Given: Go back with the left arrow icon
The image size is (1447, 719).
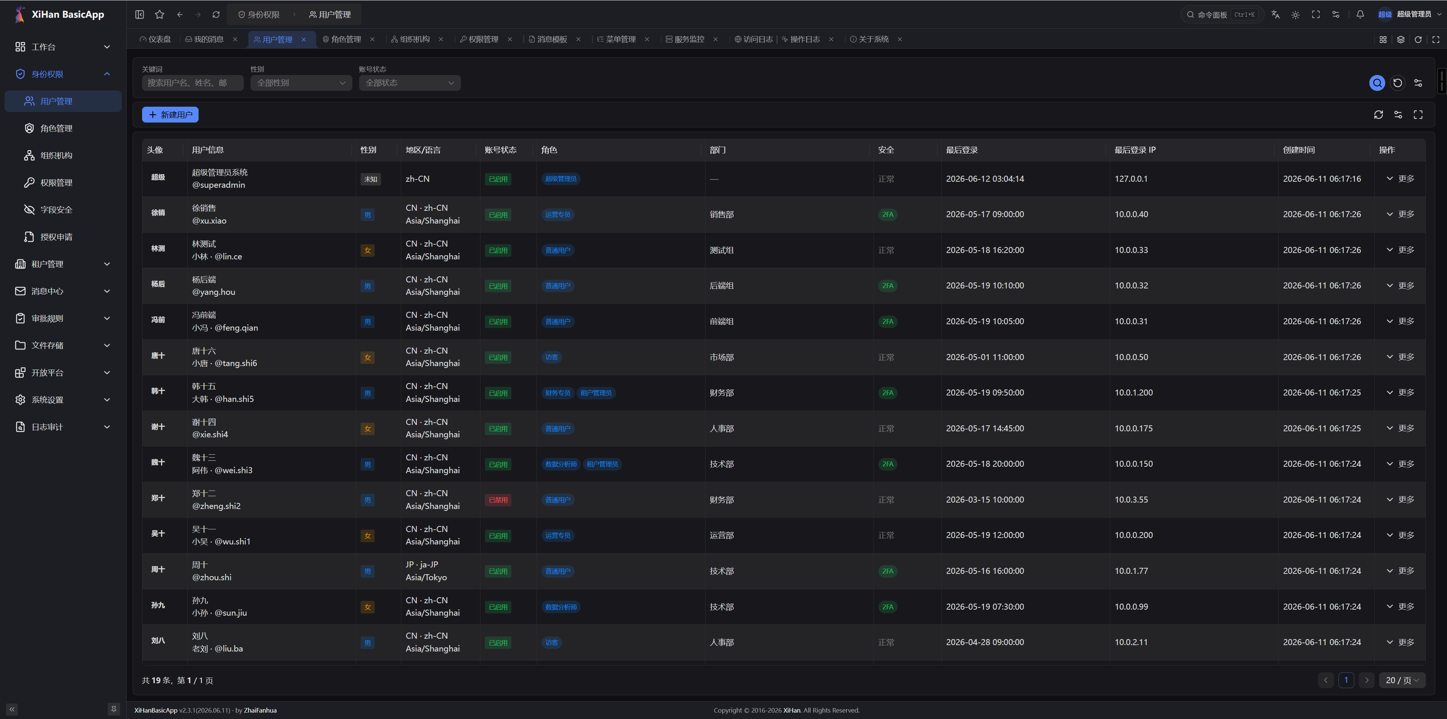Looking at the screenshot, I should tap(180, 15).
